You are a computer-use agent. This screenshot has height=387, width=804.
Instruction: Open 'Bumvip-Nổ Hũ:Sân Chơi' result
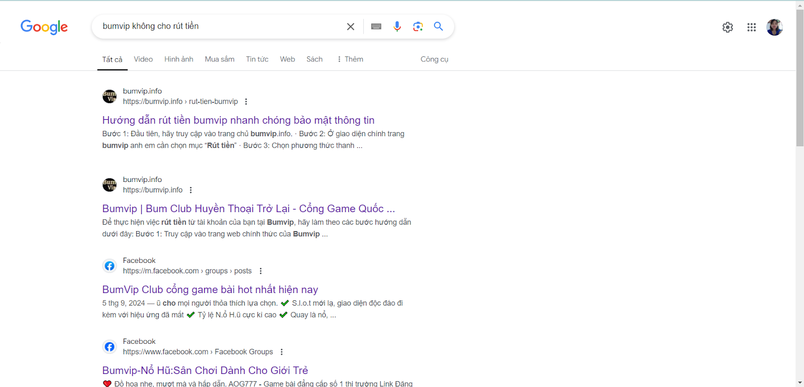pos(205,370)
